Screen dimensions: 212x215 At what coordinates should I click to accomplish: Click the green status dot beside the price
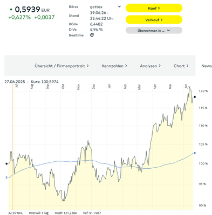(11, 9)
